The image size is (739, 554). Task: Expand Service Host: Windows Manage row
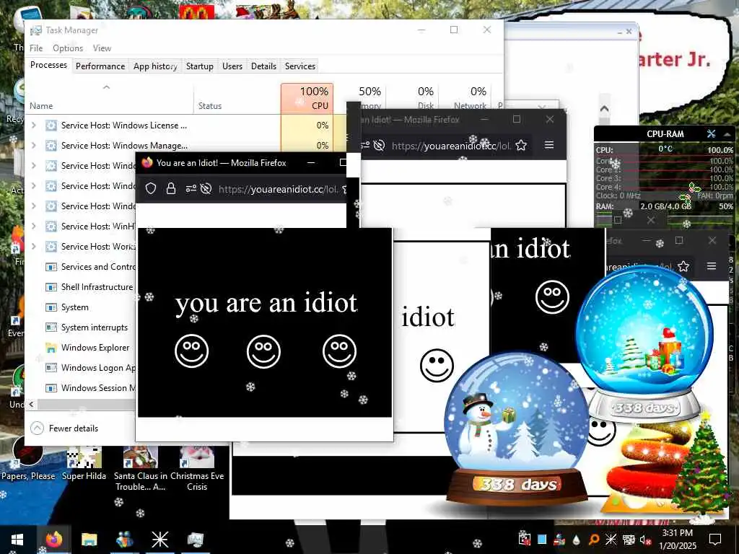[33, 146]
